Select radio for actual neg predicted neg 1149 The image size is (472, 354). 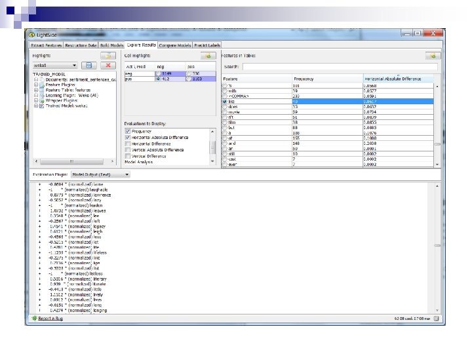point(159,73)
